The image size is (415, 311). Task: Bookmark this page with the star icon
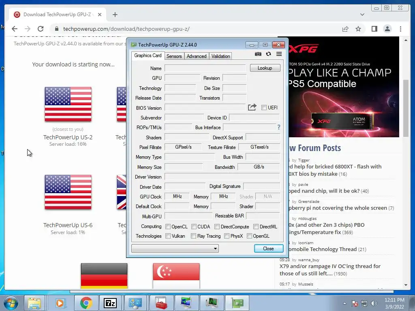coord(358,29)
